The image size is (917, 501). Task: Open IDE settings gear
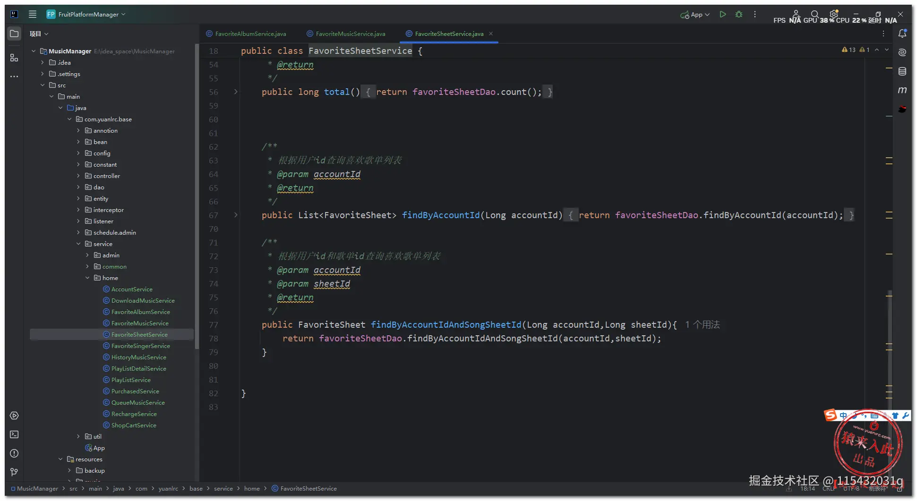834,14
